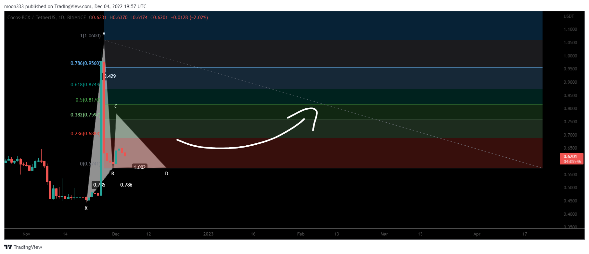Click the pattern point A label
The image size is (589, 254).
(x=104, y=34)
